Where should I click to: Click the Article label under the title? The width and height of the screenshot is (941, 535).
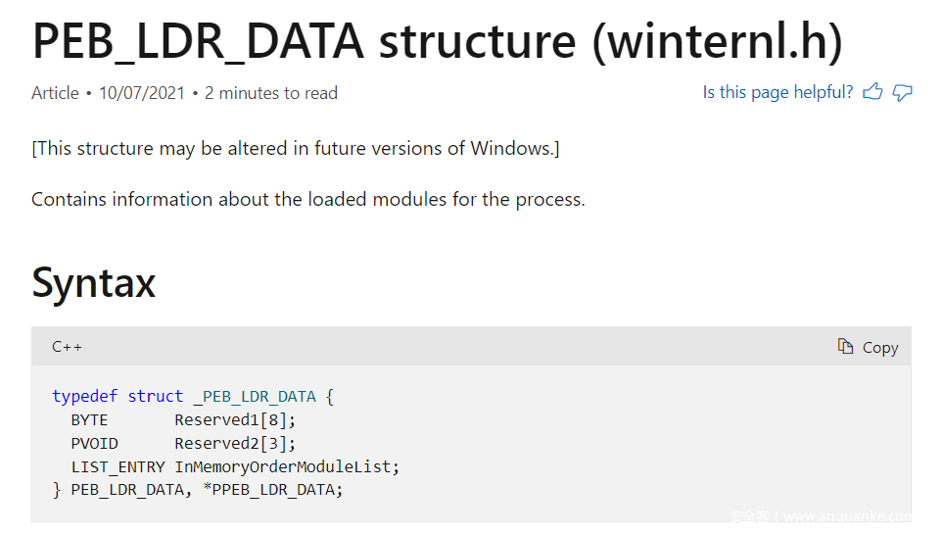click(x=55, y=93)
